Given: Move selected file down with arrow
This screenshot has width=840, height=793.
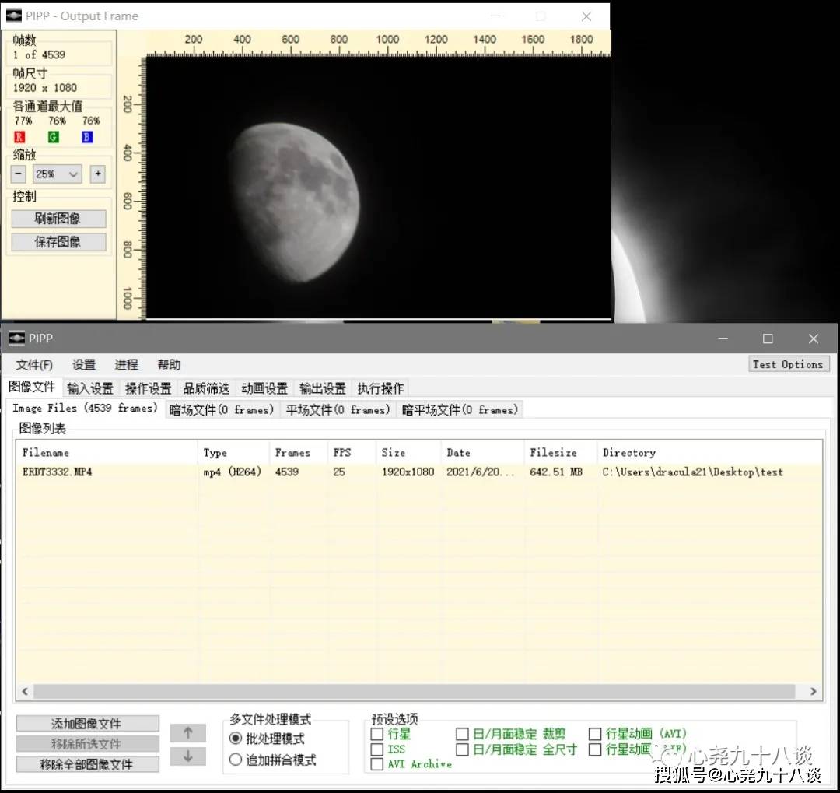Looking at the screenshot, I should pos(188,756).
